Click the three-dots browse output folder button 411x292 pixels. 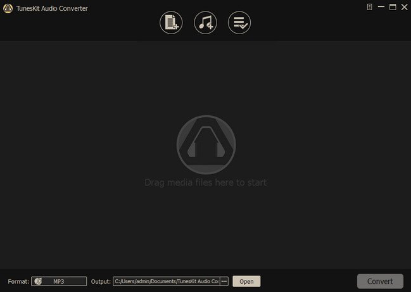[224, 281]
